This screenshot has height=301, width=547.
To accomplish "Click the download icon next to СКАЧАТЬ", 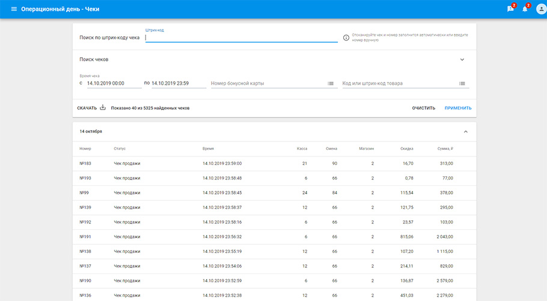I will pos(103,108).
